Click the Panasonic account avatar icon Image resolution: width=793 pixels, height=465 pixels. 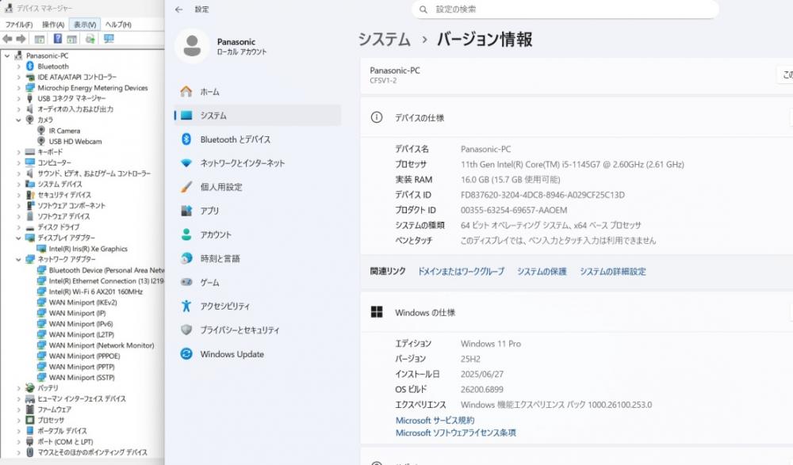click(192, 46)
